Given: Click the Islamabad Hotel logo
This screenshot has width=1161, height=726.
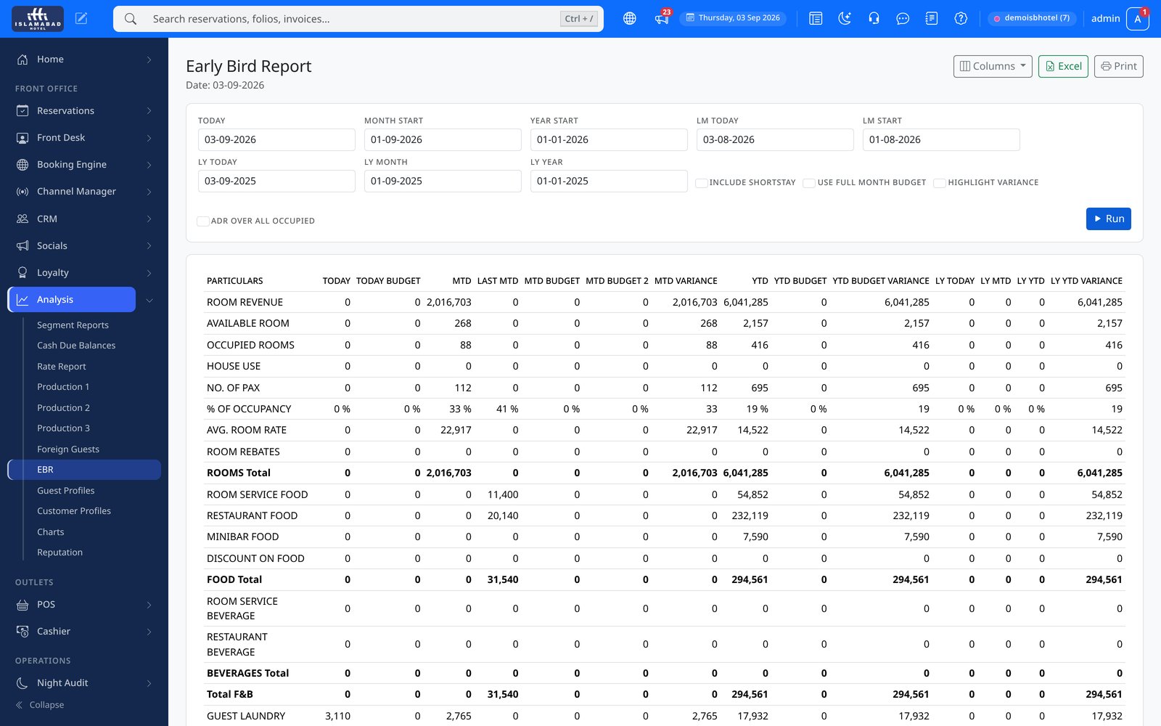Looking at the screenshot, I should 38,19.
